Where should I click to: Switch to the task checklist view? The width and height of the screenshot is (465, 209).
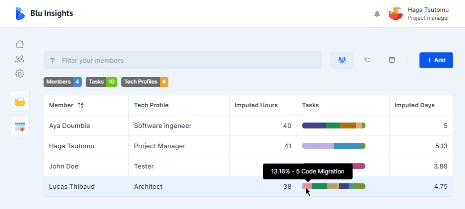[x=367, y=60]
